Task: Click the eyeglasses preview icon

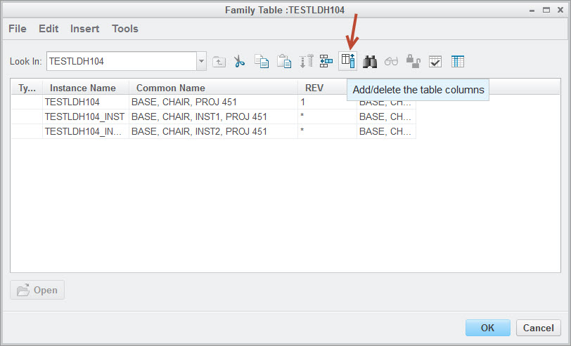Action: pyautogui.click(x=392, y=62)
